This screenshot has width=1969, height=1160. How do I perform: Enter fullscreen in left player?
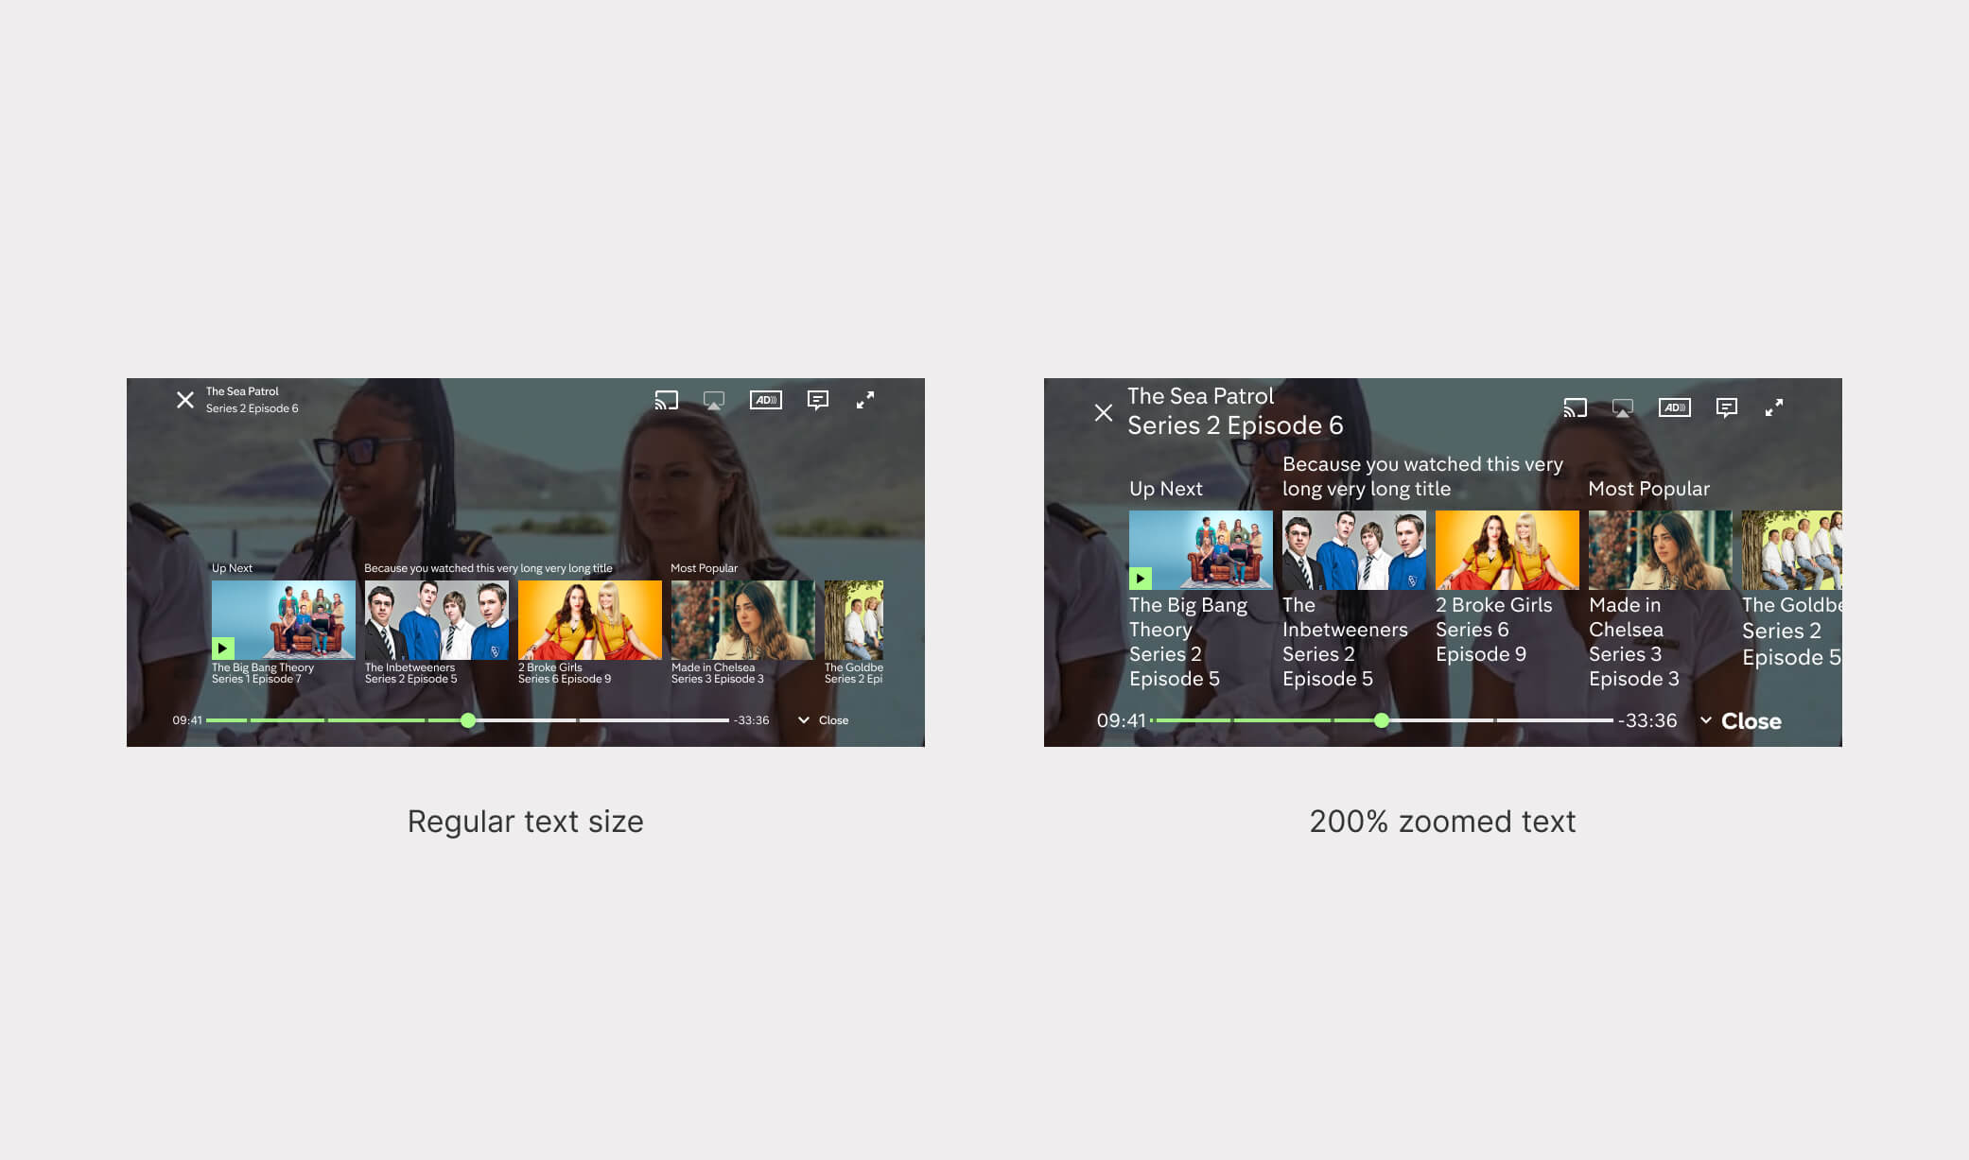(x=865, y=400)
